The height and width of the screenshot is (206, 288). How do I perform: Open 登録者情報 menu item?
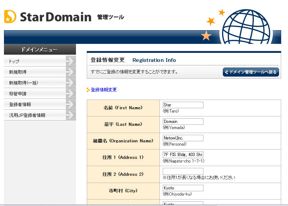[40, 104]
